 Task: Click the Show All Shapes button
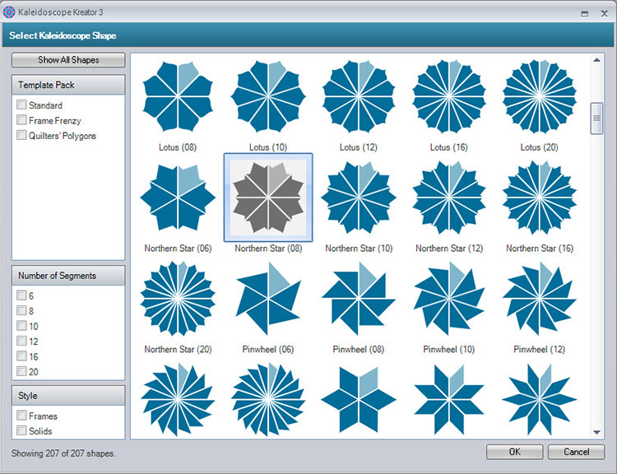[x=68, y=60]
